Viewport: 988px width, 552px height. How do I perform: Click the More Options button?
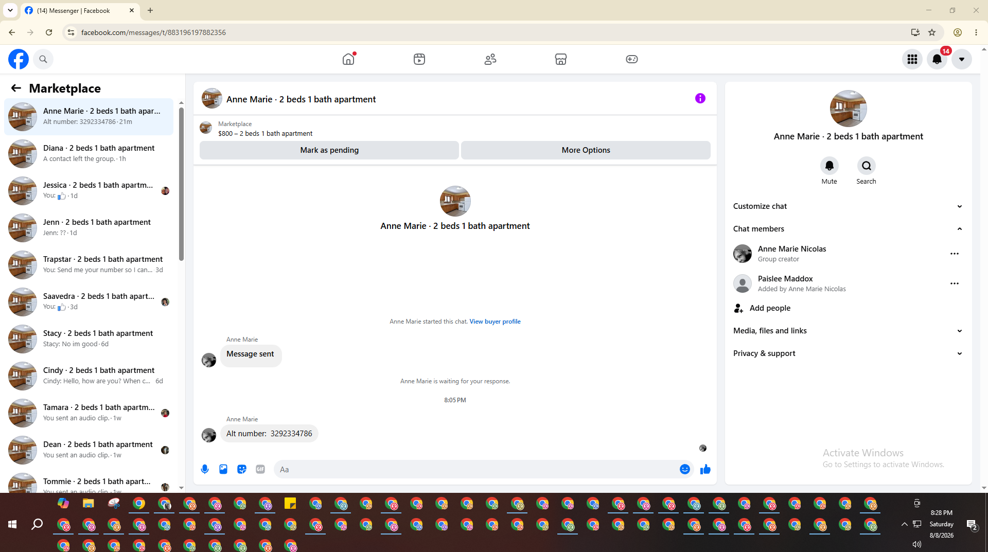point(586,150)
